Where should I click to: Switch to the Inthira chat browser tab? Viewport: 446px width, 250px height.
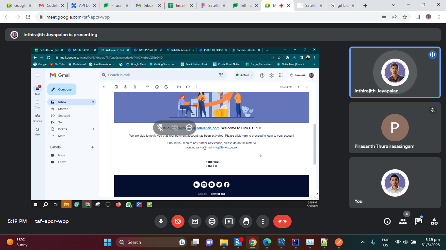(x=244, y=6)
